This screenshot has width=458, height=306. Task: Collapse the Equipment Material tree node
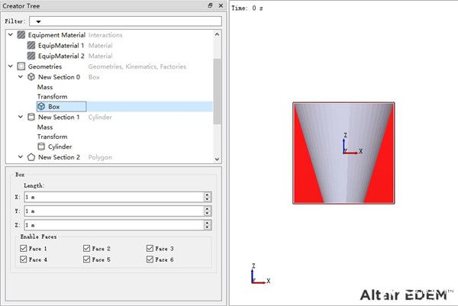point(10,35)
